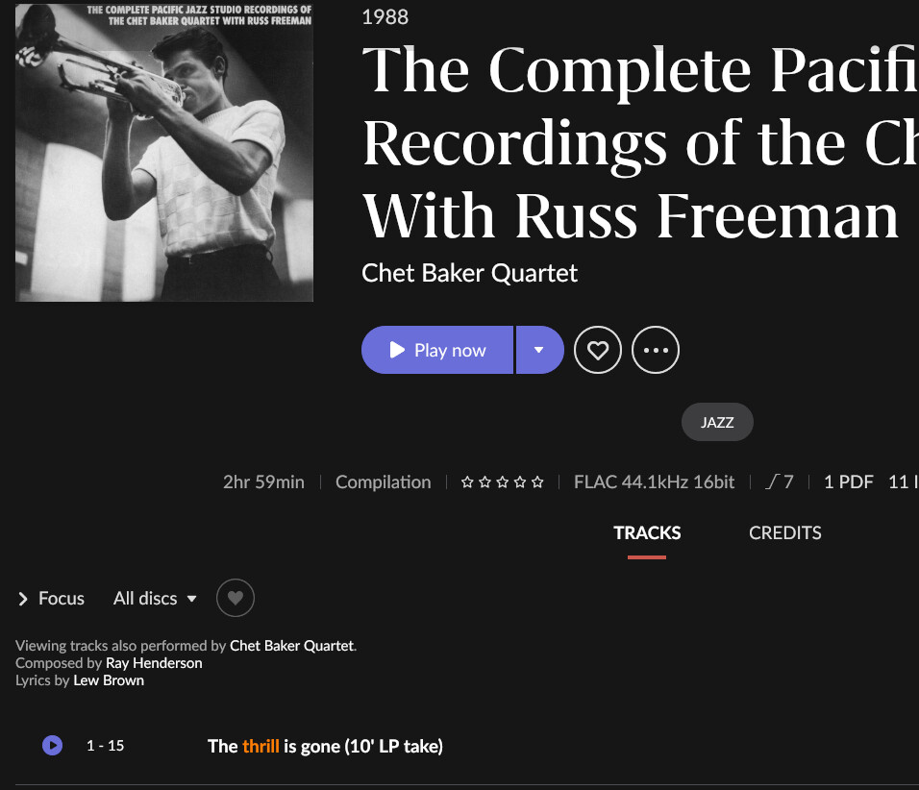Open the Chet Baker Quartet artist link under title
The height and width of the screenshot is (790, 919).
pyautogui.click(x=469, y=273)
